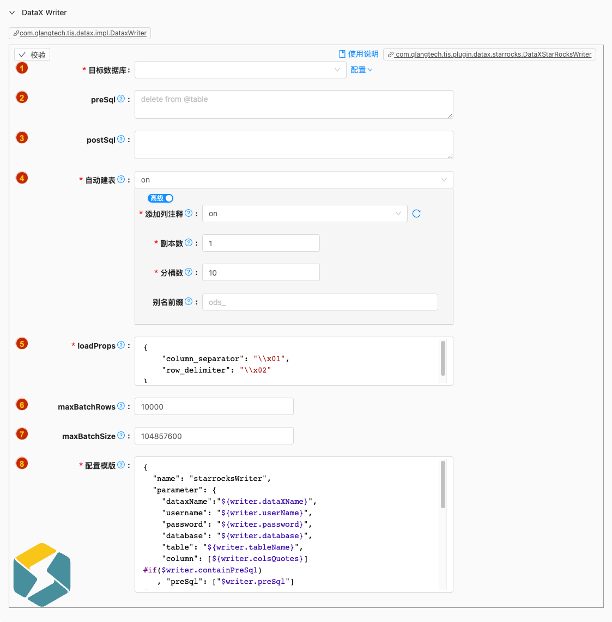
Task: Click the help icon beside loadProps
Action: tap(121, 345)
